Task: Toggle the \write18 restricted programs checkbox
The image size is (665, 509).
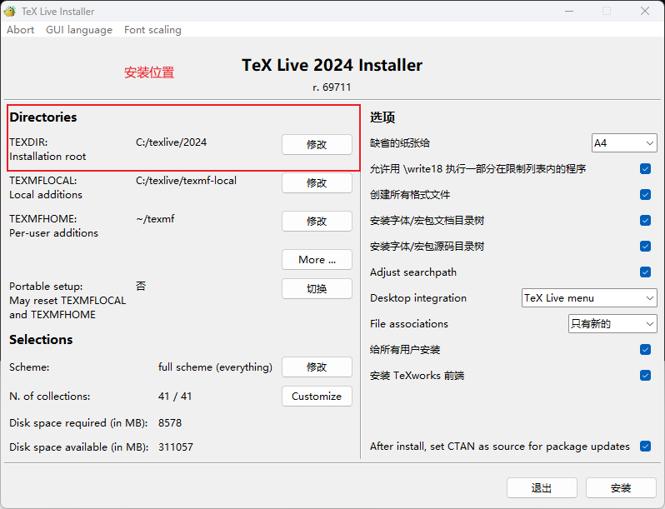Action: [x=645, y=168]
